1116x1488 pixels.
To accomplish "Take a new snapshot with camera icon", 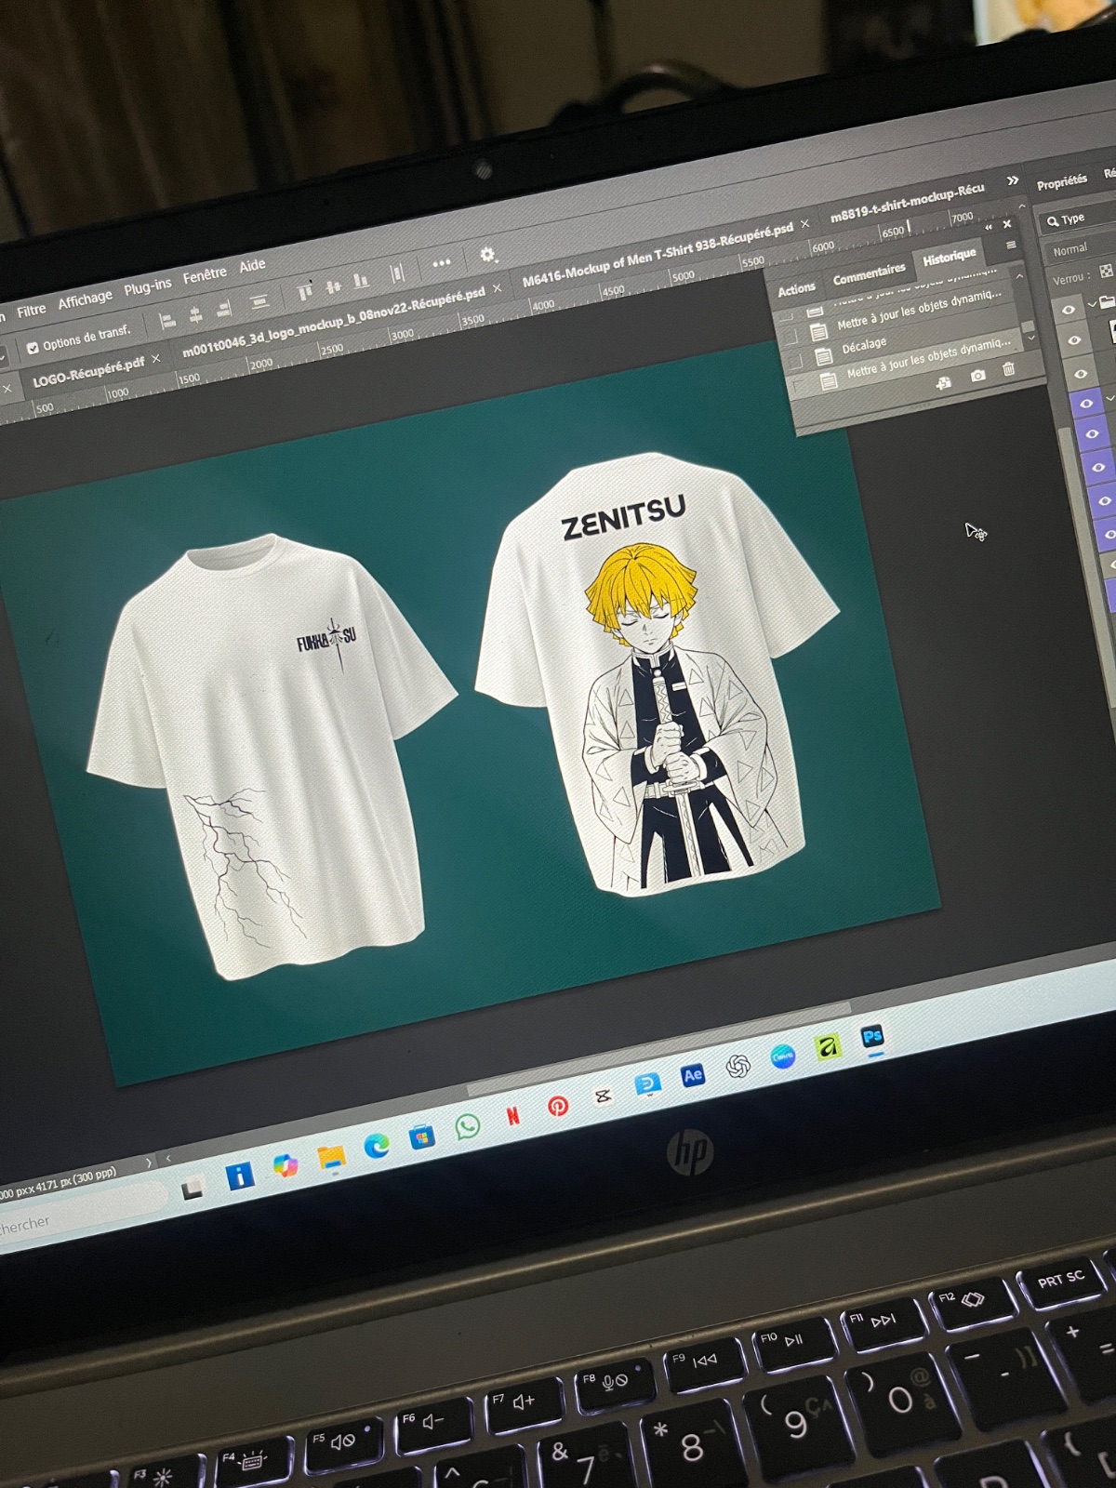I will [977, 376].
